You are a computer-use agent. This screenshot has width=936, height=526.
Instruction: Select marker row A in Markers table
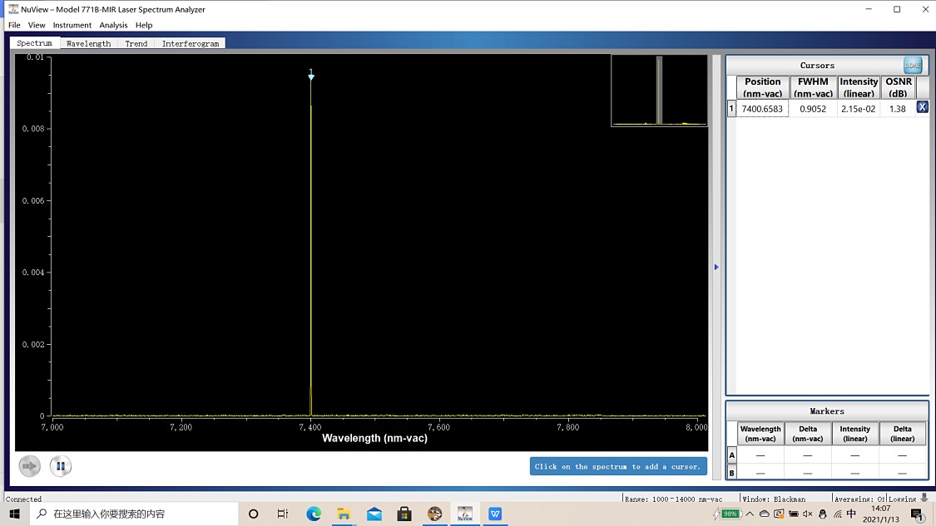click(x=732, y=455)
